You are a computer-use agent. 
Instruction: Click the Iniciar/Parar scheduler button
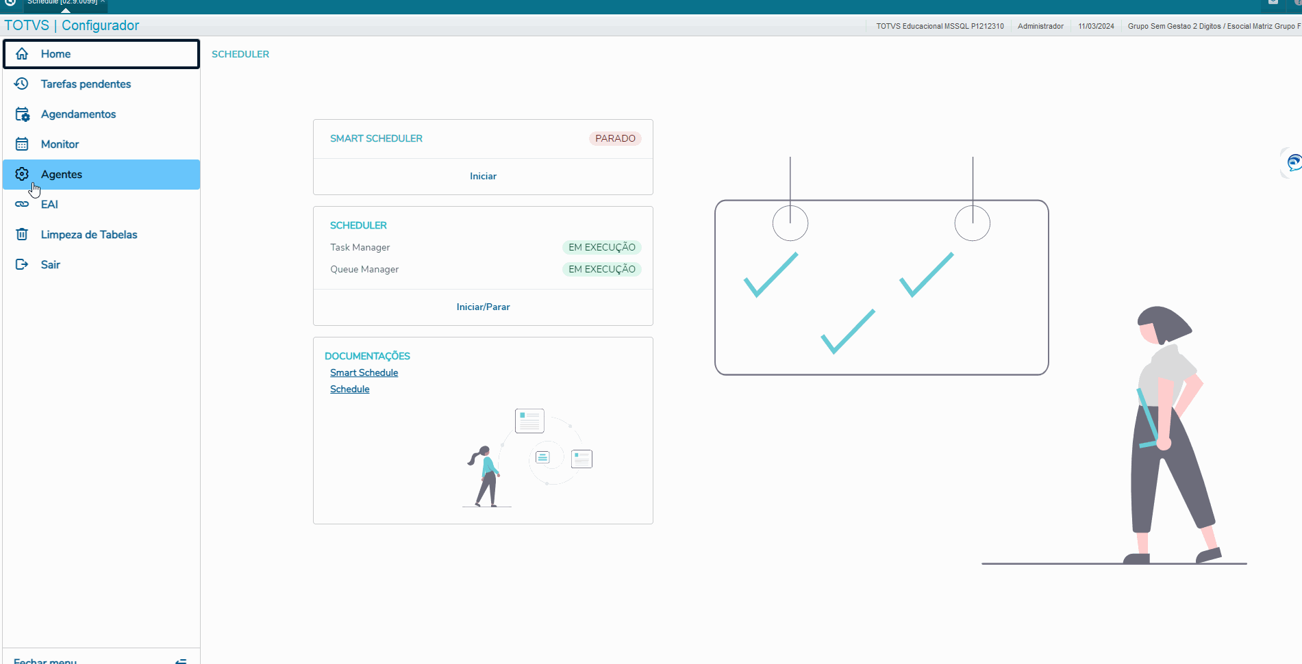(483, 307)
